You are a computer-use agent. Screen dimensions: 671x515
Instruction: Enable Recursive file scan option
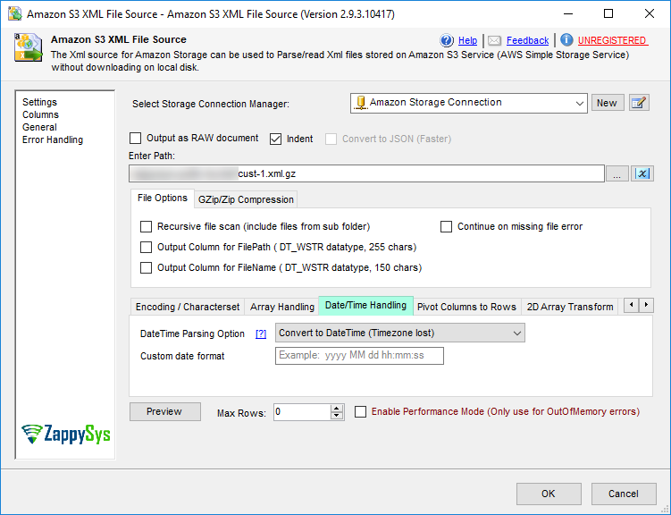click(x=146, y=226)
